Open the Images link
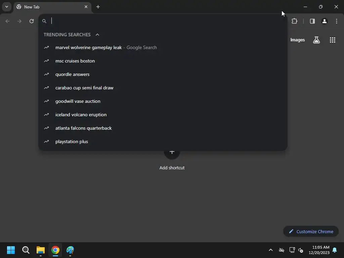The image size is (344, 258). (x=298, y=40)
